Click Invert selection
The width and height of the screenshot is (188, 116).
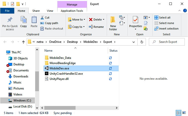[167, 29]
